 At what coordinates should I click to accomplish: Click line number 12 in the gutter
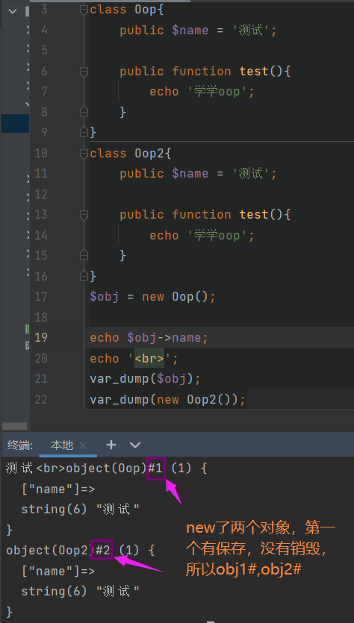point(41,194)
